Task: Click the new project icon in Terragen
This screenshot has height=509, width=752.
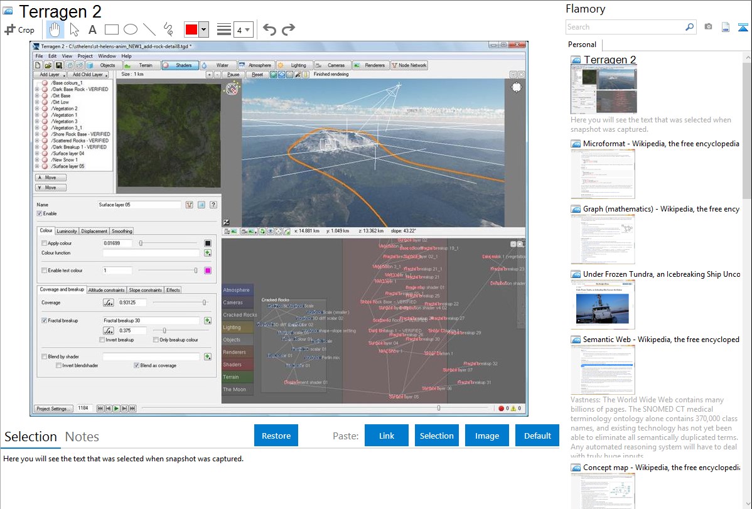Action: (x=38, y=65)
